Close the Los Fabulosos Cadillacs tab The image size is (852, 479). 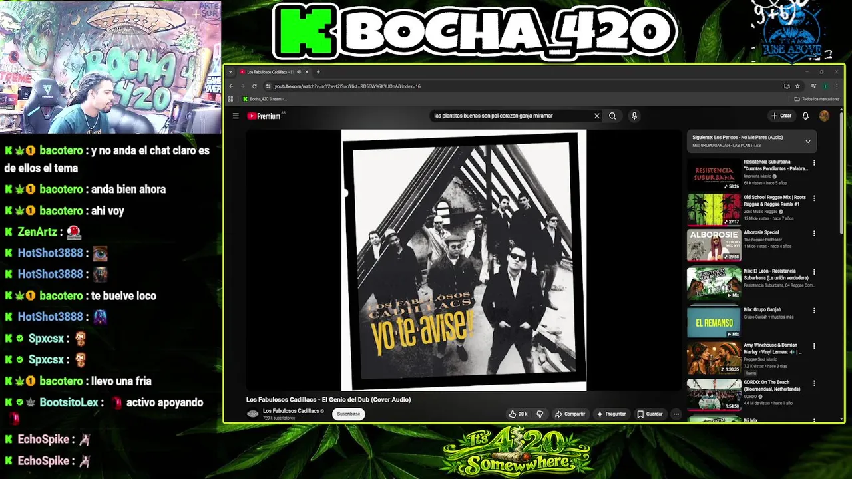tap(307, 72)
